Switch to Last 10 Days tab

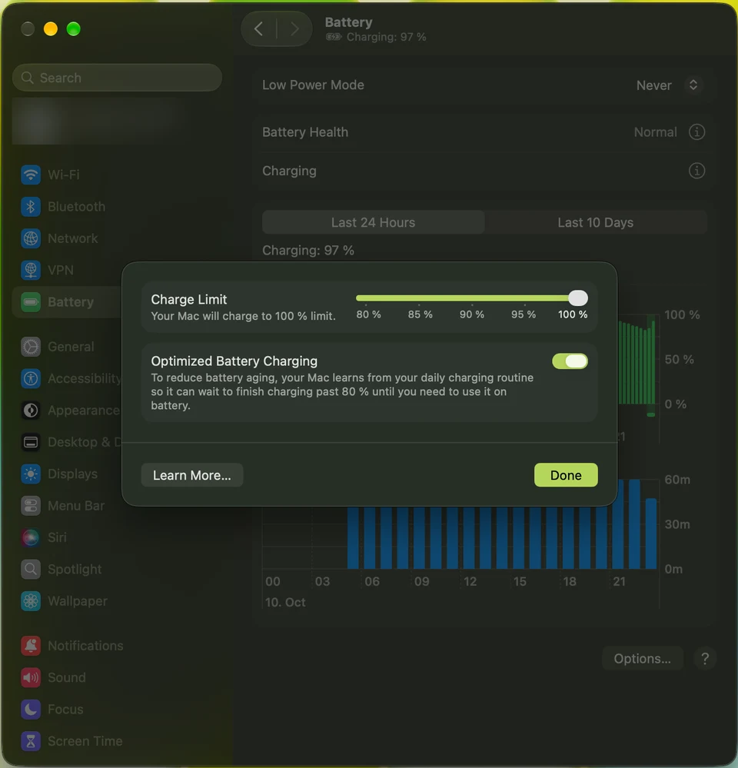tap(596, 222)
